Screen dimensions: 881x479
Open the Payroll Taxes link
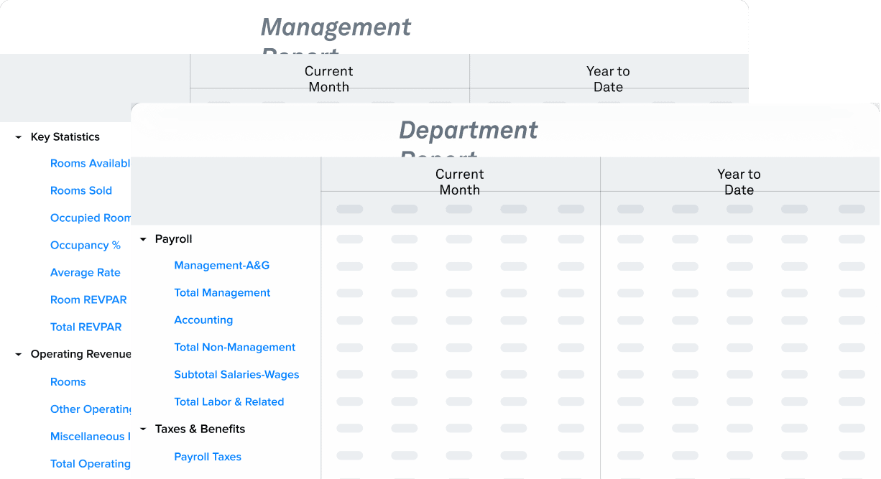pyautogui.click(x=208, y=457)
